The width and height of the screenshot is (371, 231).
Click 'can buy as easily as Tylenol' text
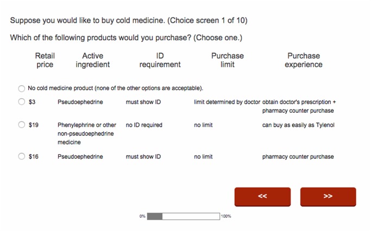point(298,125)
